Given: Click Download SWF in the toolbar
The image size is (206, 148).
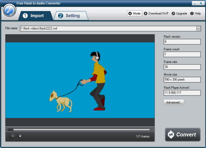Looking at the screenshot, I should [x=156, y=13].
